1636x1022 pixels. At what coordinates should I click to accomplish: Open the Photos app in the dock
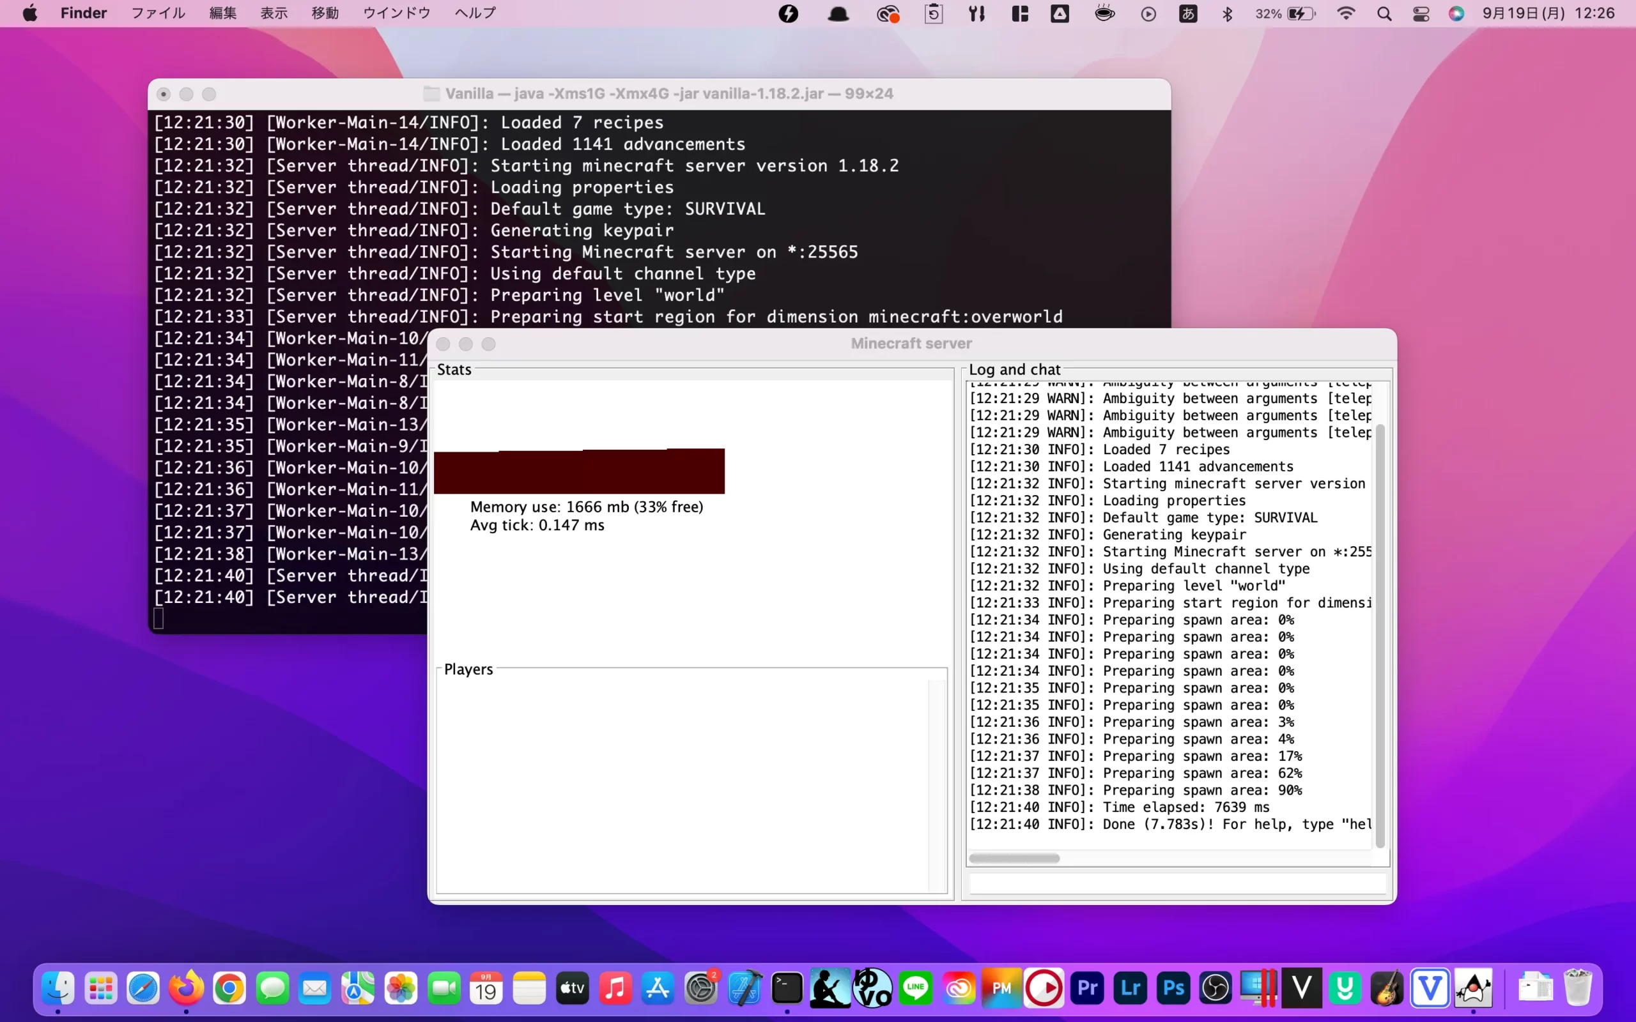tap(401, 989)
